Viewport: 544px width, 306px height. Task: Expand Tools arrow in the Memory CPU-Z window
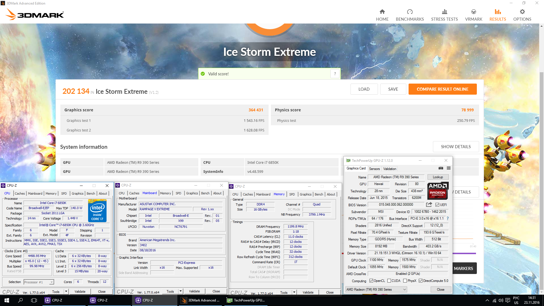coord(294,292)
